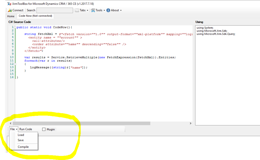Choose Compile from the File menu

tap(23, 147)
